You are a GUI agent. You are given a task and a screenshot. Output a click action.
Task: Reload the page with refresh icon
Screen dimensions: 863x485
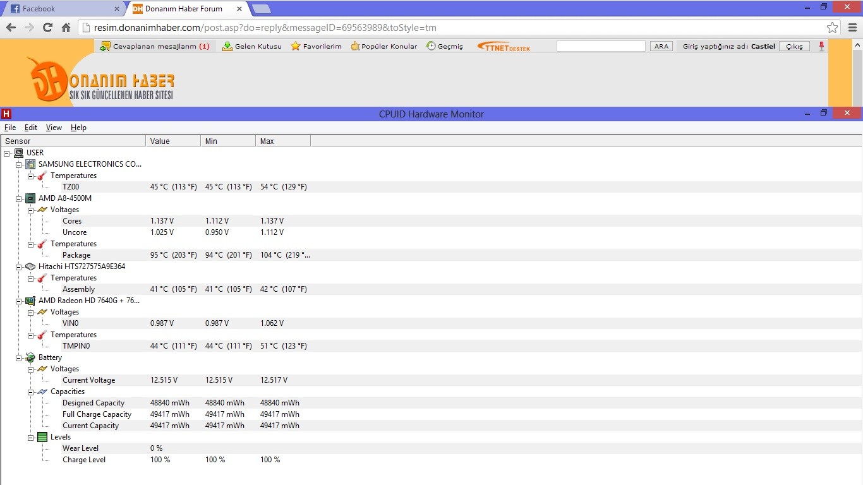[x=47, y=28]
